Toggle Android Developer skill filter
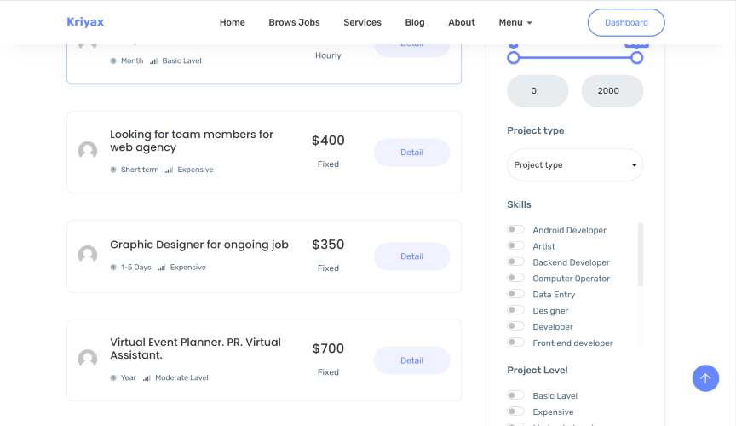This screenshot has height=426, width=736. point(515,229)
